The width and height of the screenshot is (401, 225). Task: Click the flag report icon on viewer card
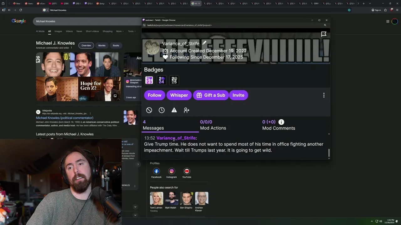324,34
